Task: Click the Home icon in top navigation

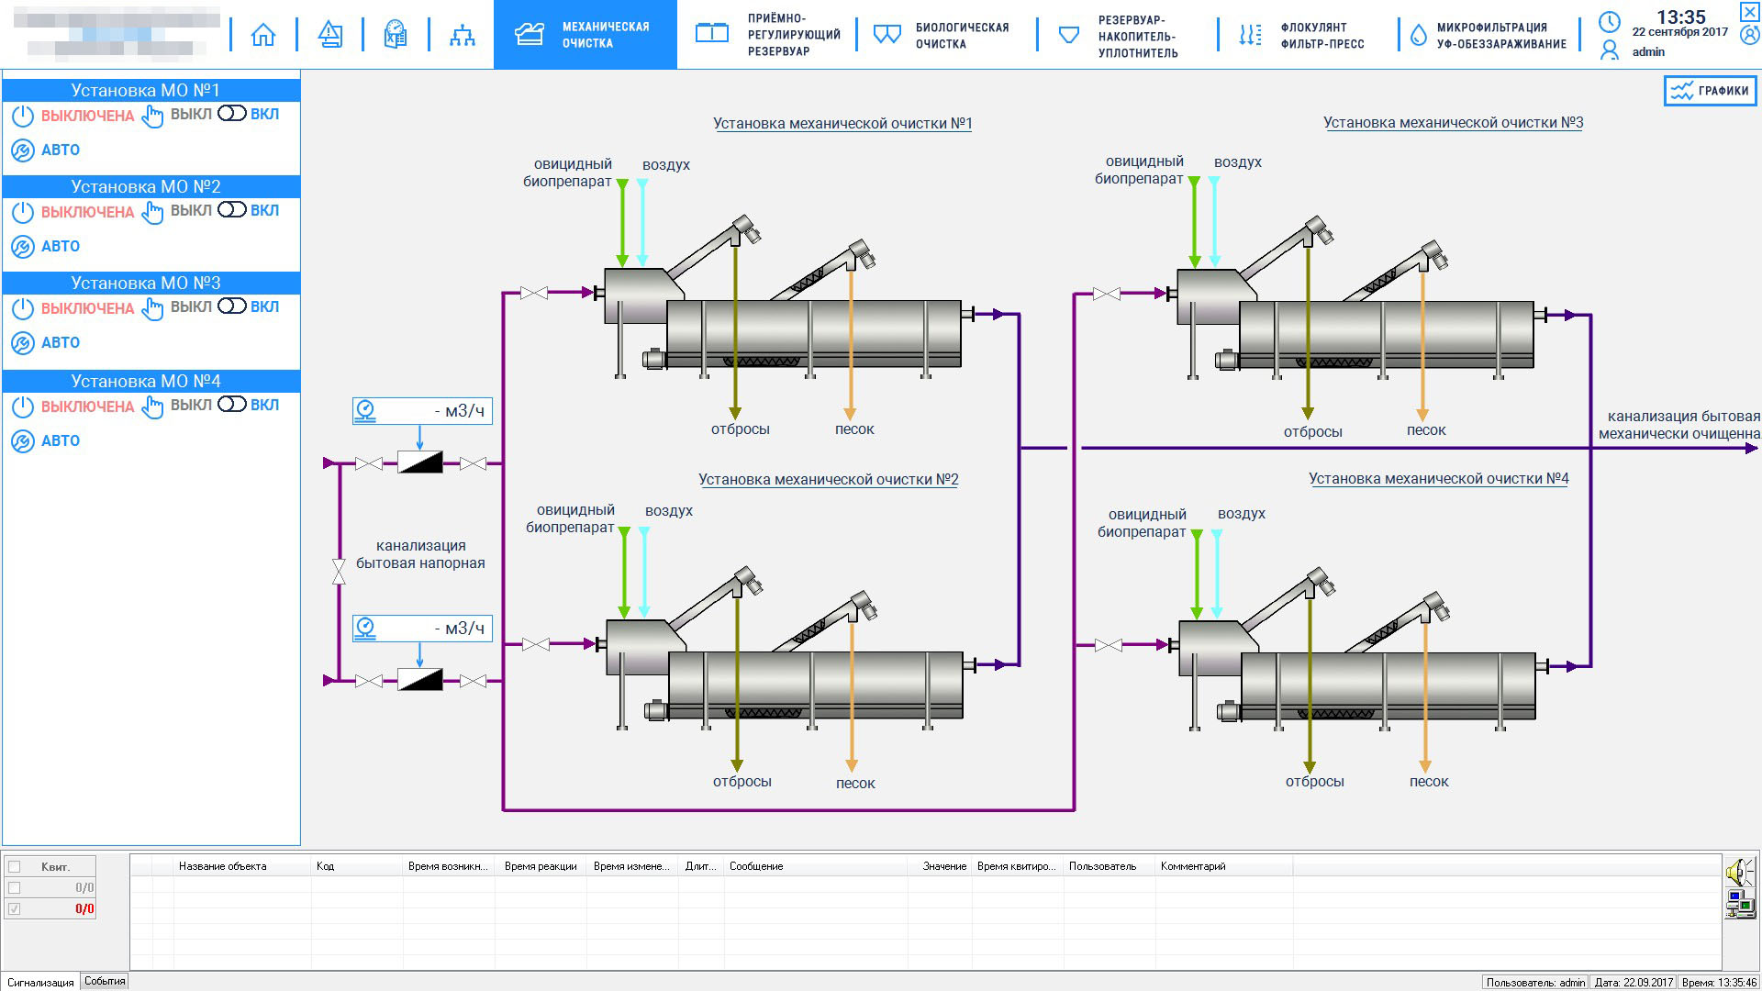Action: (263, 35)
